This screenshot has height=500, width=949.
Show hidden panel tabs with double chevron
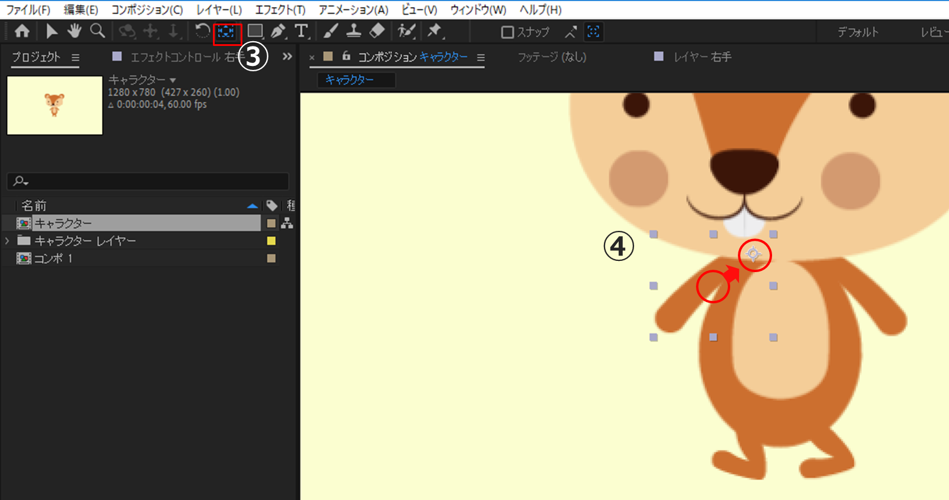coord(287,57)
